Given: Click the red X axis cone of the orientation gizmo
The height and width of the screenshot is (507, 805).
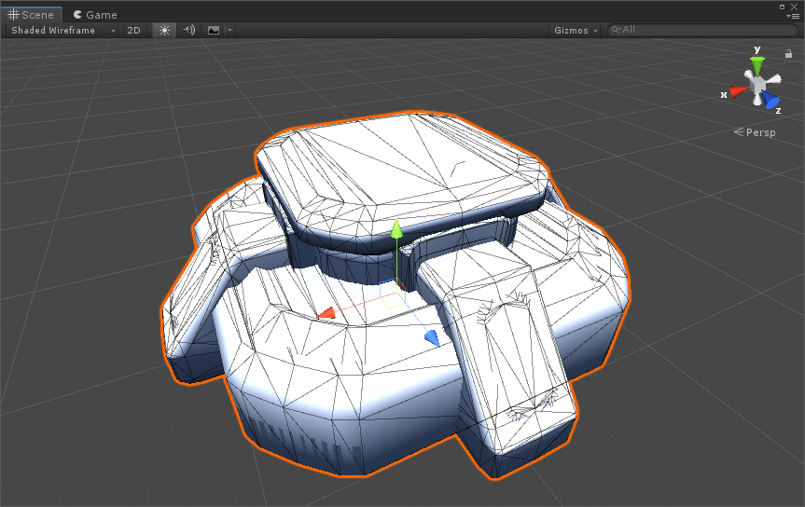Looking at the screenshot, I should coord(738,91).
